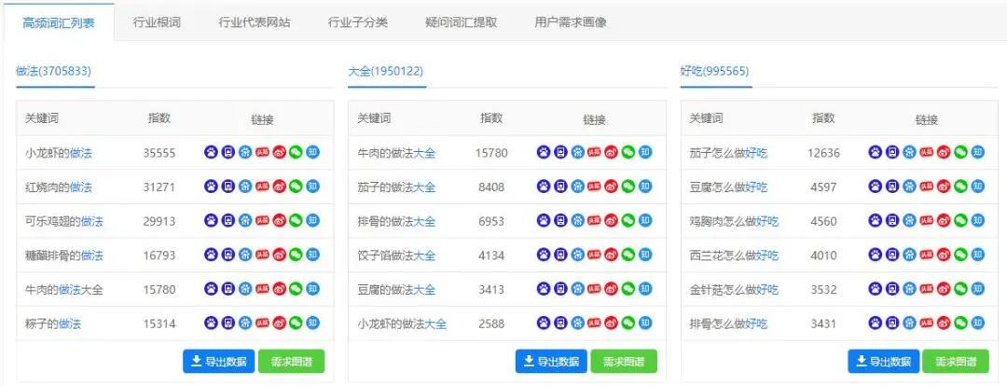
Task: Open Toutiao icon for 小龙虾的做法大全 row
Action: pos(595,323)
